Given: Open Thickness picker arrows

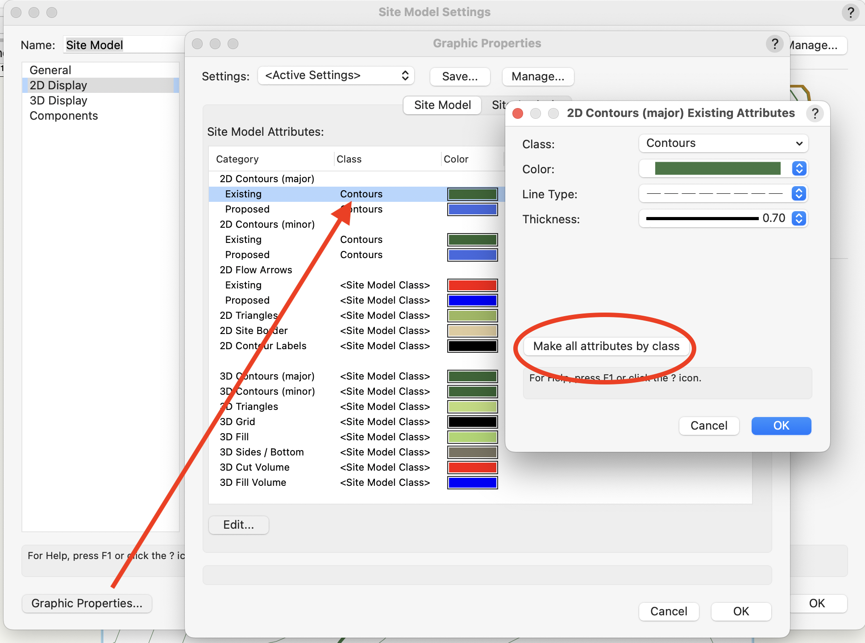Looking at the screenshot, I should pyautogui.click(x=799, y=218).
